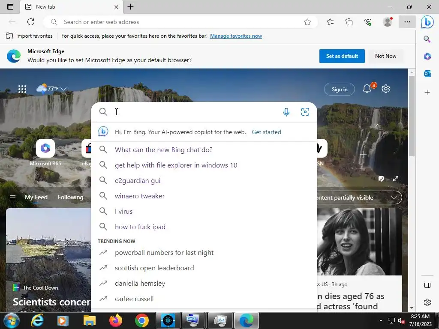439x329 pixels.
Task: Refresh the page with reload icon
Action: pyautogui.click(x=31, y=22)
